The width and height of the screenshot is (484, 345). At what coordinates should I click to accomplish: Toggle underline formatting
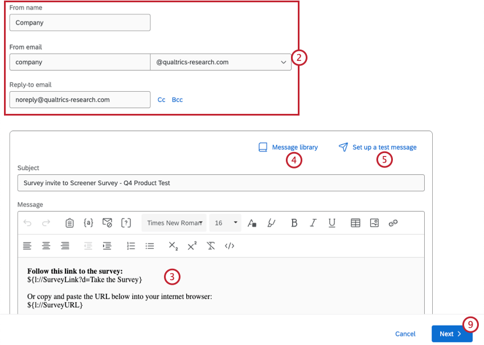tap(332, 223)
